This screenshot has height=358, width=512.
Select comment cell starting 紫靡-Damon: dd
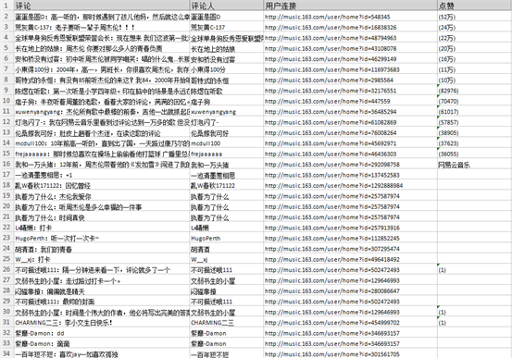coord(102,333)
